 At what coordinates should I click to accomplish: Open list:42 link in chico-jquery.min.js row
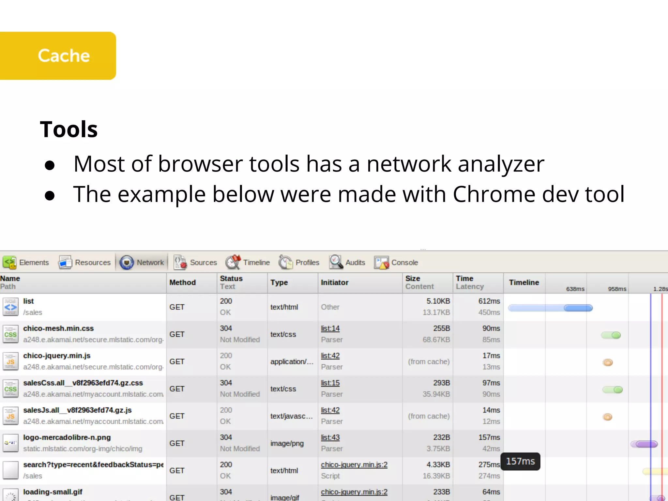(x=330, y=356)
